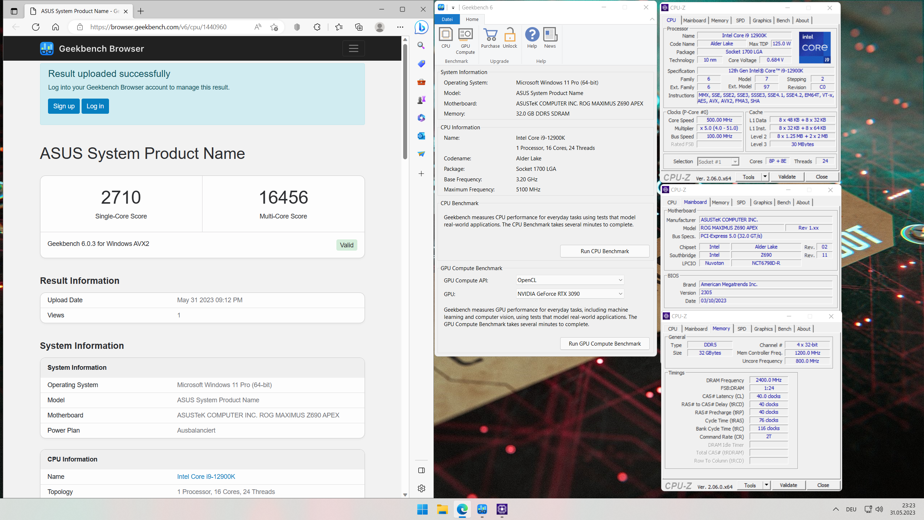Go to the browser home page
The image size is (924, 520).
[x=56, y=27]
